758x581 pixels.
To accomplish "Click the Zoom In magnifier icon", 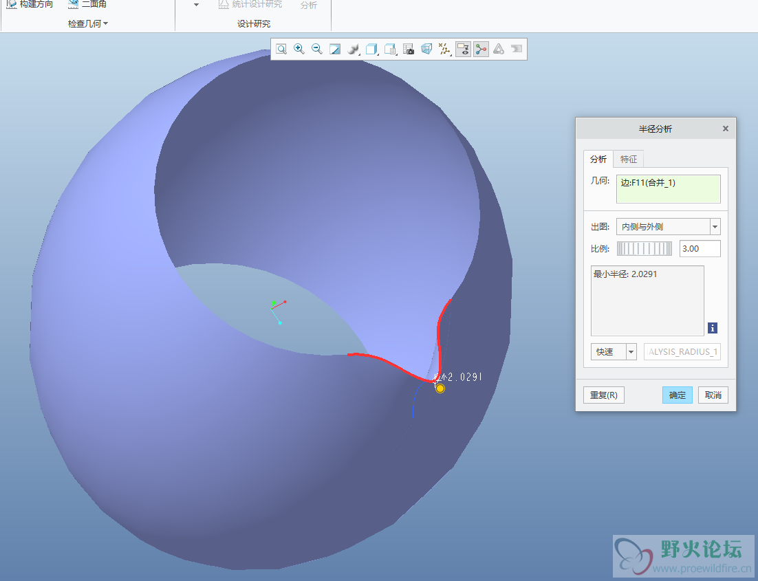I will click(x=299, y=49).
